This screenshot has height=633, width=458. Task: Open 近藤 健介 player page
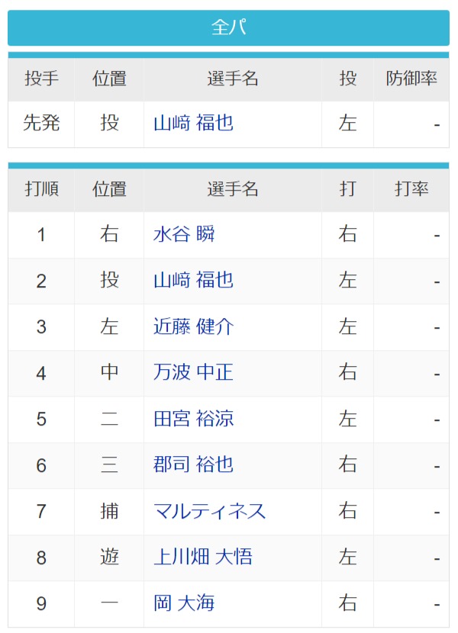[x=193, y=326]
